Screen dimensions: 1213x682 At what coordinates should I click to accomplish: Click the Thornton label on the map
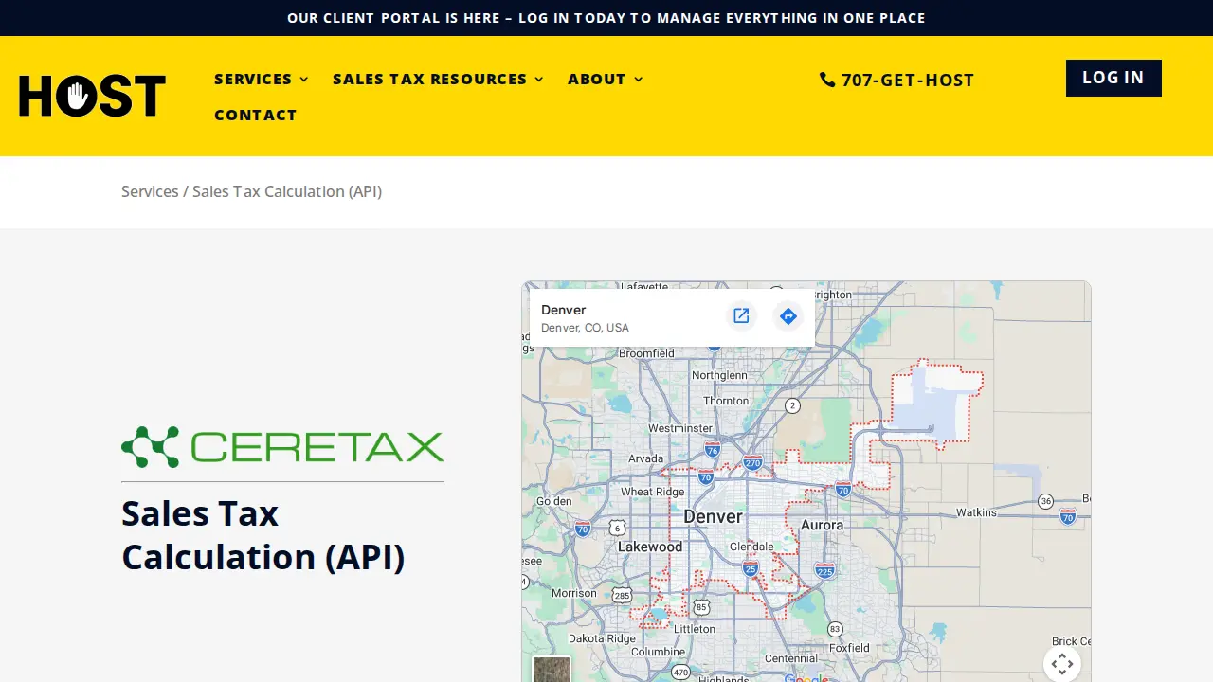pyautogui.click(x=726, y=401)
